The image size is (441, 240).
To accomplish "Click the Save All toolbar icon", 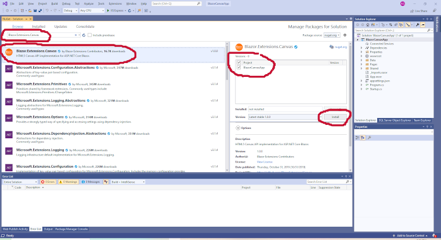I will tap(40, 10).
